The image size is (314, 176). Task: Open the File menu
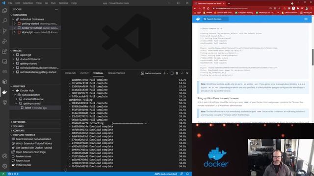[x=10, y=3]
